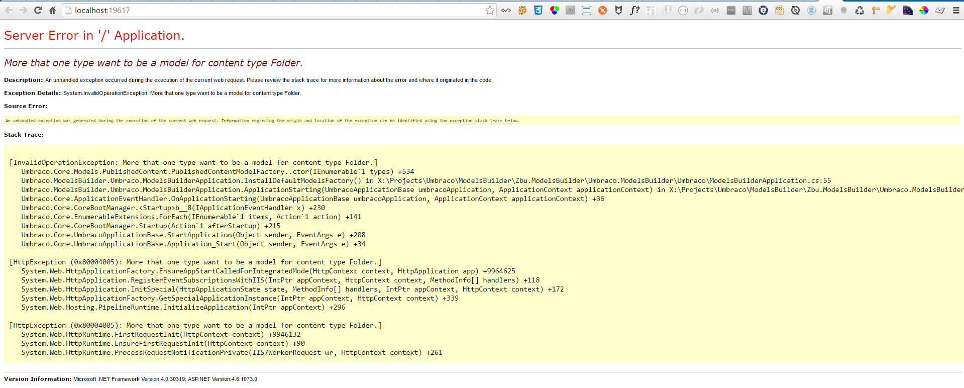Open the gray 'In' extension icon
The width and height of the screenshot is (964, 388).
coord(570,10)
